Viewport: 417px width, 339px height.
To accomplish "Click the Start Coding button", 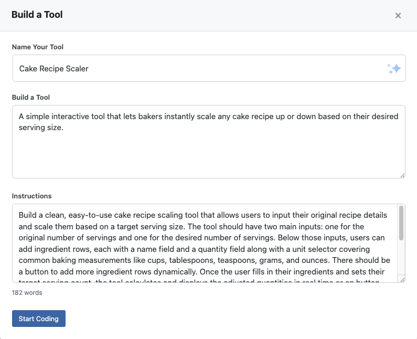I will pyautogui.click(x=39, y=319).
